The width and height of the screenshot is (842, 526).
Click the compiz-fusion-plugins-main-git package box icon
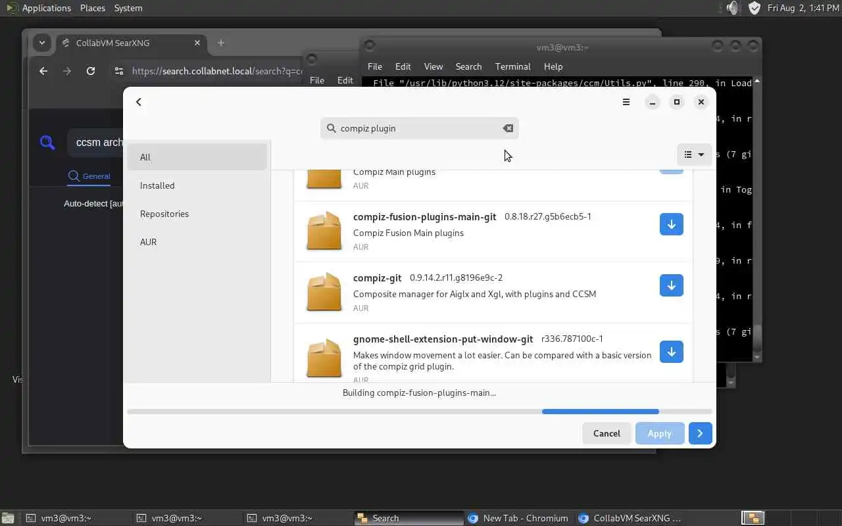324,231
